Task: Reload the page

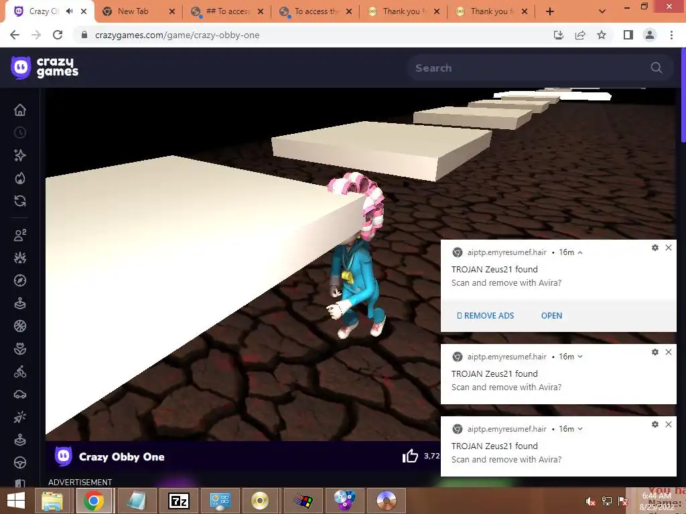Action: coord(58,35)
